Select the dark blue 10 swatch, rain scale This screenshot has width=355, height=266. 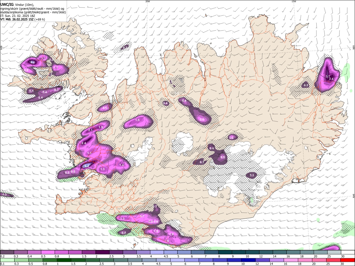coord(248,260)
